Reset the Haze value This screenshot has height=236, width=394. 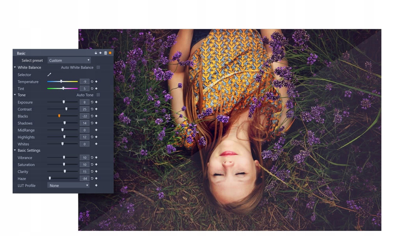pos(92,179)
